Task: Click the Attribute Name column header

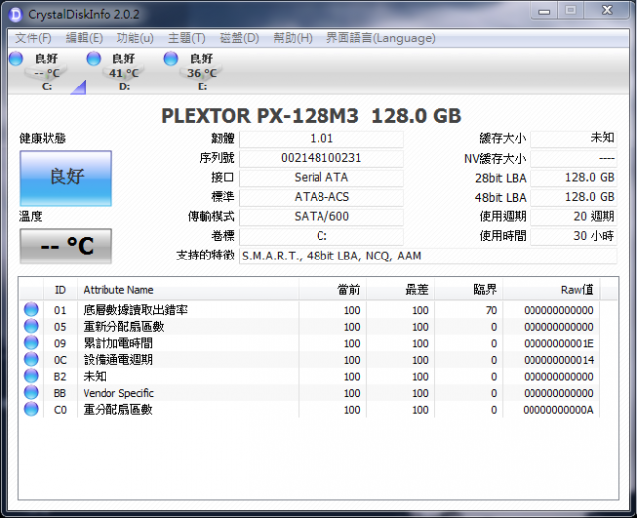Action: [188, 290]
